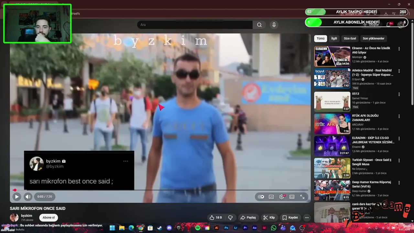Click the Montajer channel name
The width and height of the screenshot is (414, 233).
357,57
